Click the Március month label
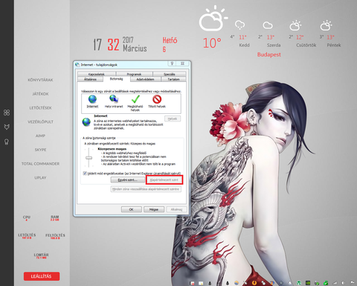 coord(135,48)
